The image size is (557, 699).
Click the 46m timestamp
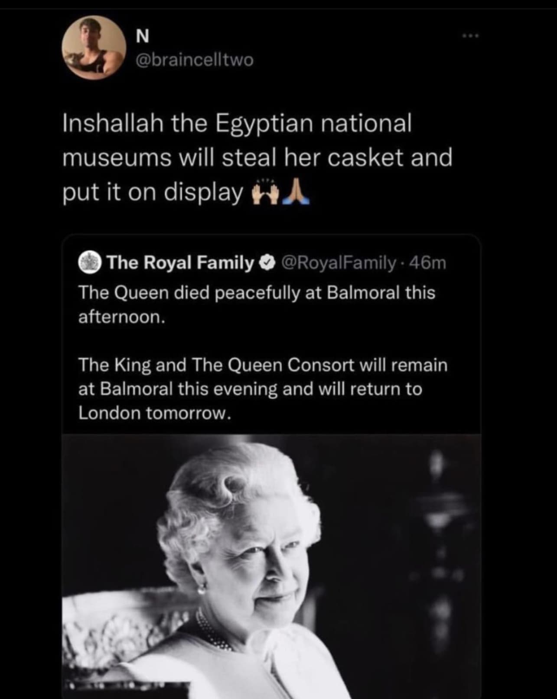point(427,262)
